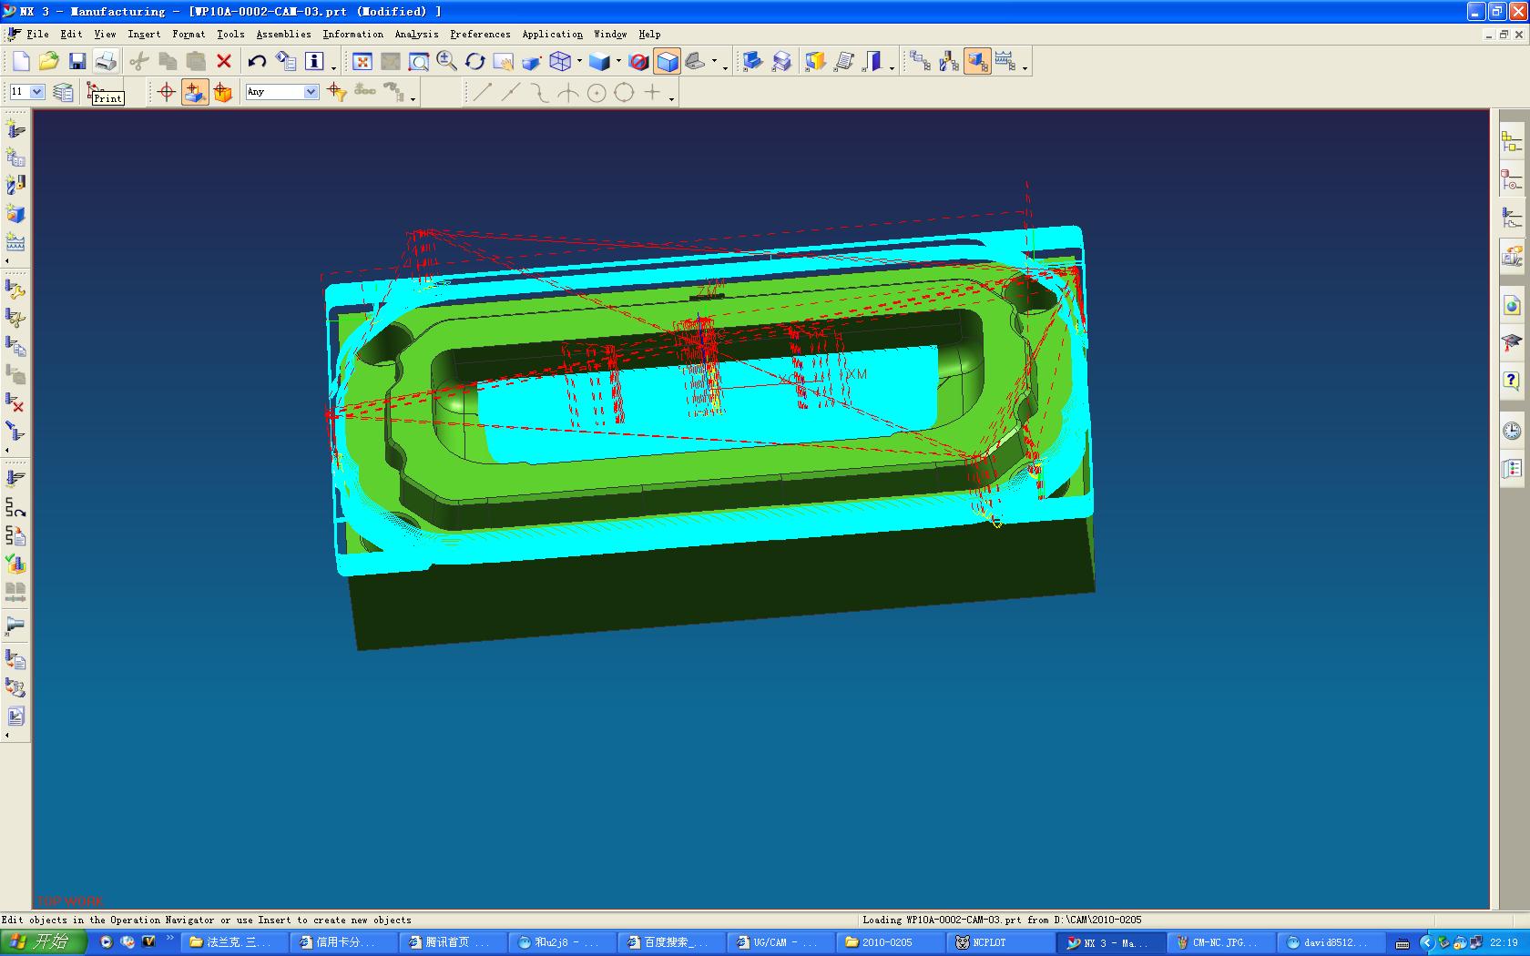Click the Create Geometry yellow-blue block icon
This screenshot has width=1530, height=956.
click(x=814, y=61)
